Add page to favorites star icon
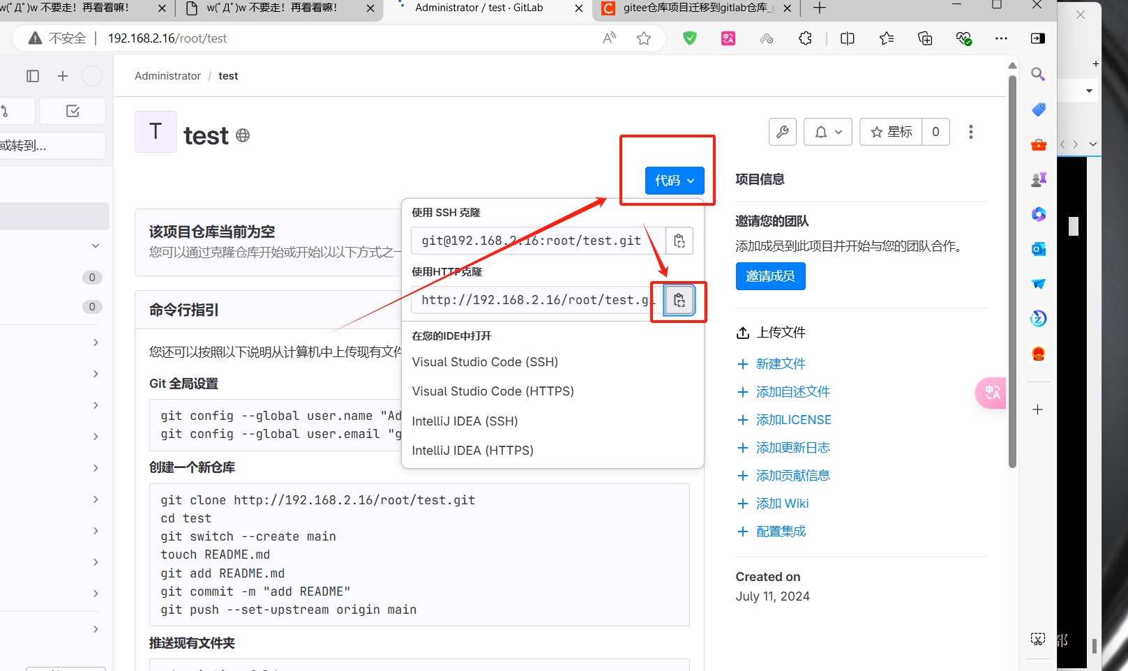 tap(644, 38)
